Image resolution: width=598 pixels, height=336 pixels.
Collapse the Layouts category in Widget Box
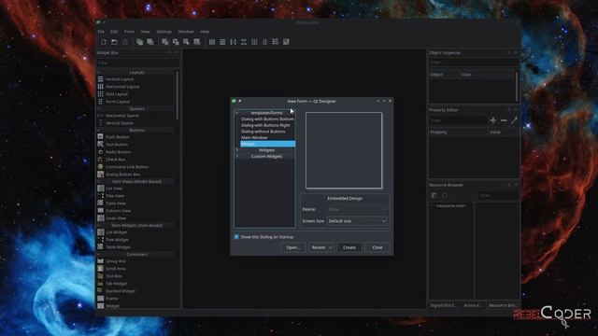(99, 72)
